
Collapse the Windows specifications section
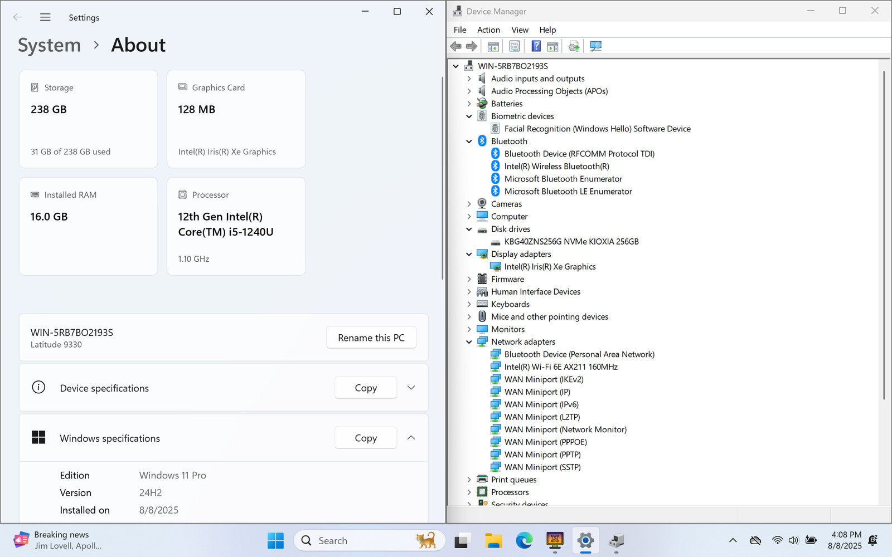point(411,438)
